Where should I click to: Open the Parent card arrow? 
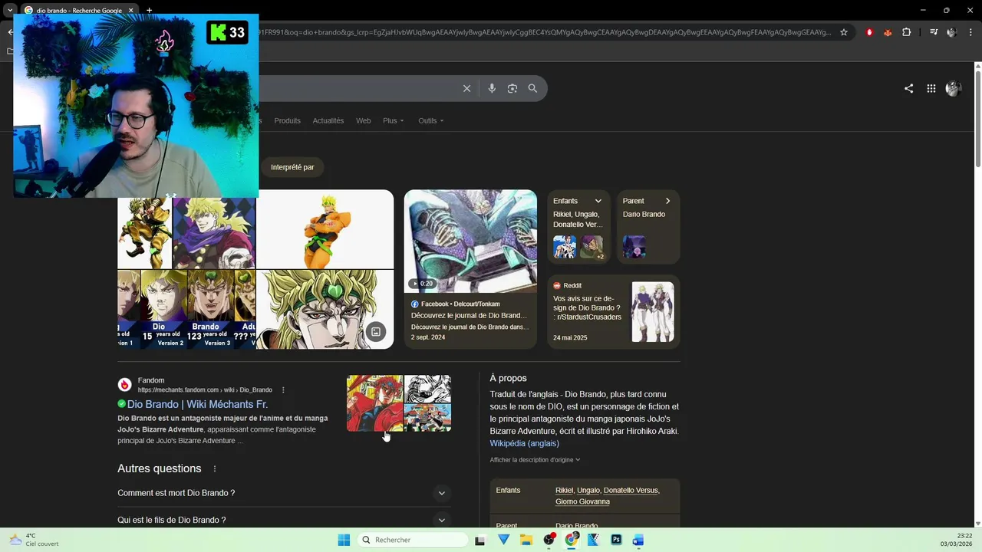[667, 201]
